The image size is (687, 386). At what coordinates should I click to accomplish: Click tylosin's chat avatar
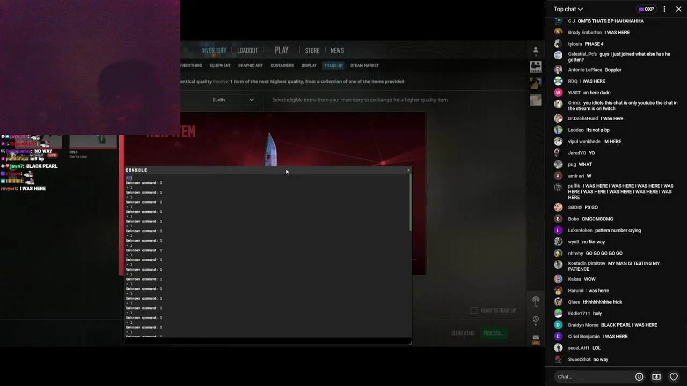(x=558, y=44)
